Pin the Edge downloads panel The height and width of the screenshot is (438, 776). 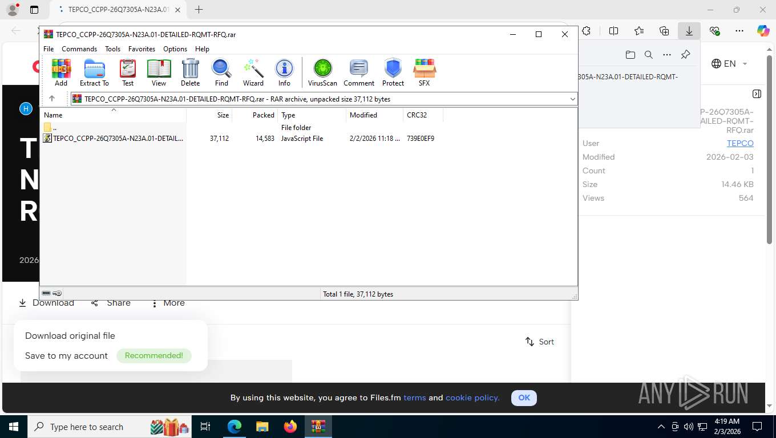click(685, 55)
